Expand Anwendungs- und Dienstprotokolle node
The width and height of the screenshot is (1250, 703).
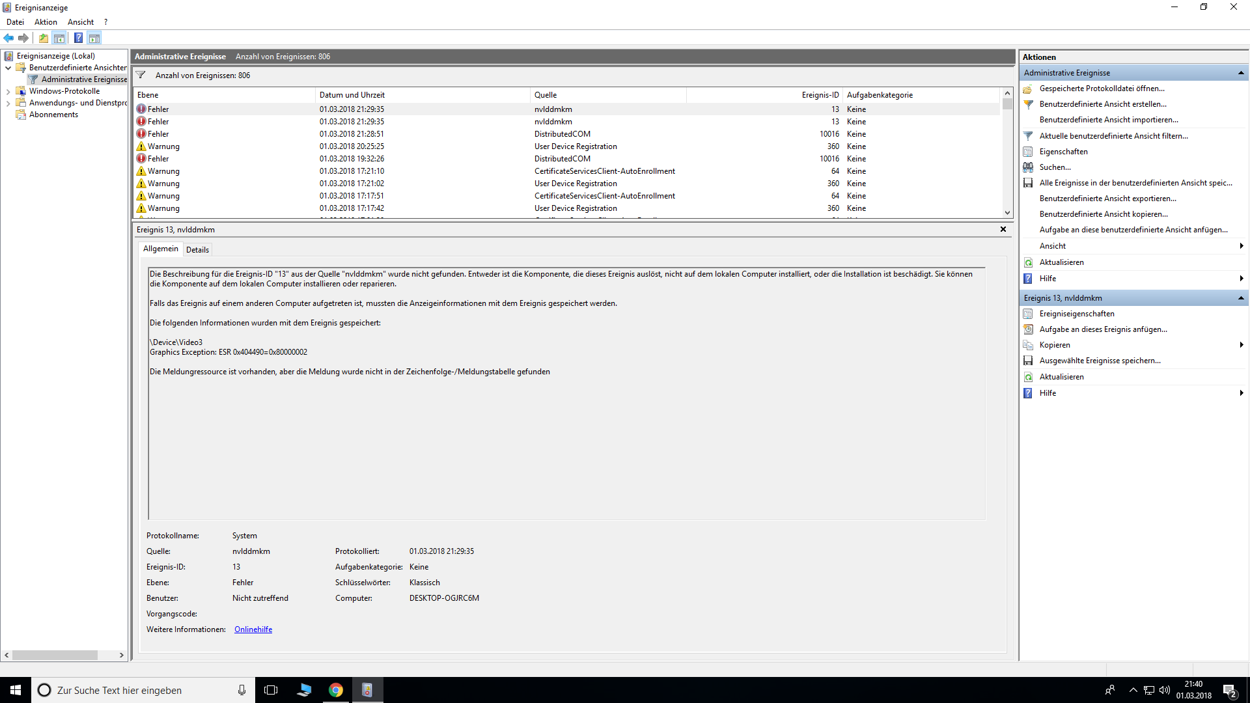coord(8,103)
